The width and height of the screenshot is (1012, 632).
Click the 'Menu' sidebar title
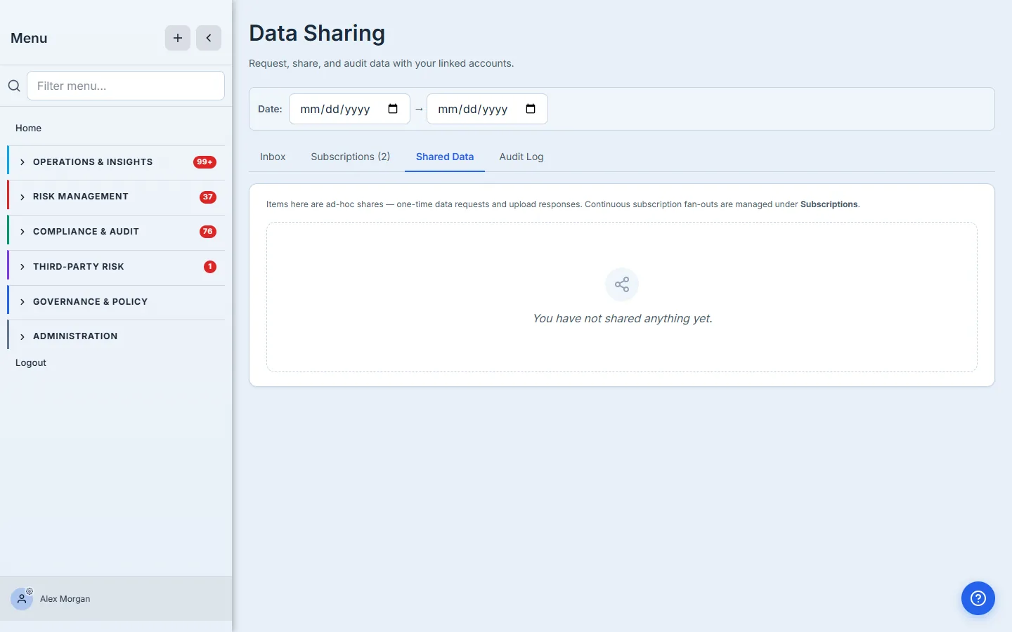tap(29, 38)
